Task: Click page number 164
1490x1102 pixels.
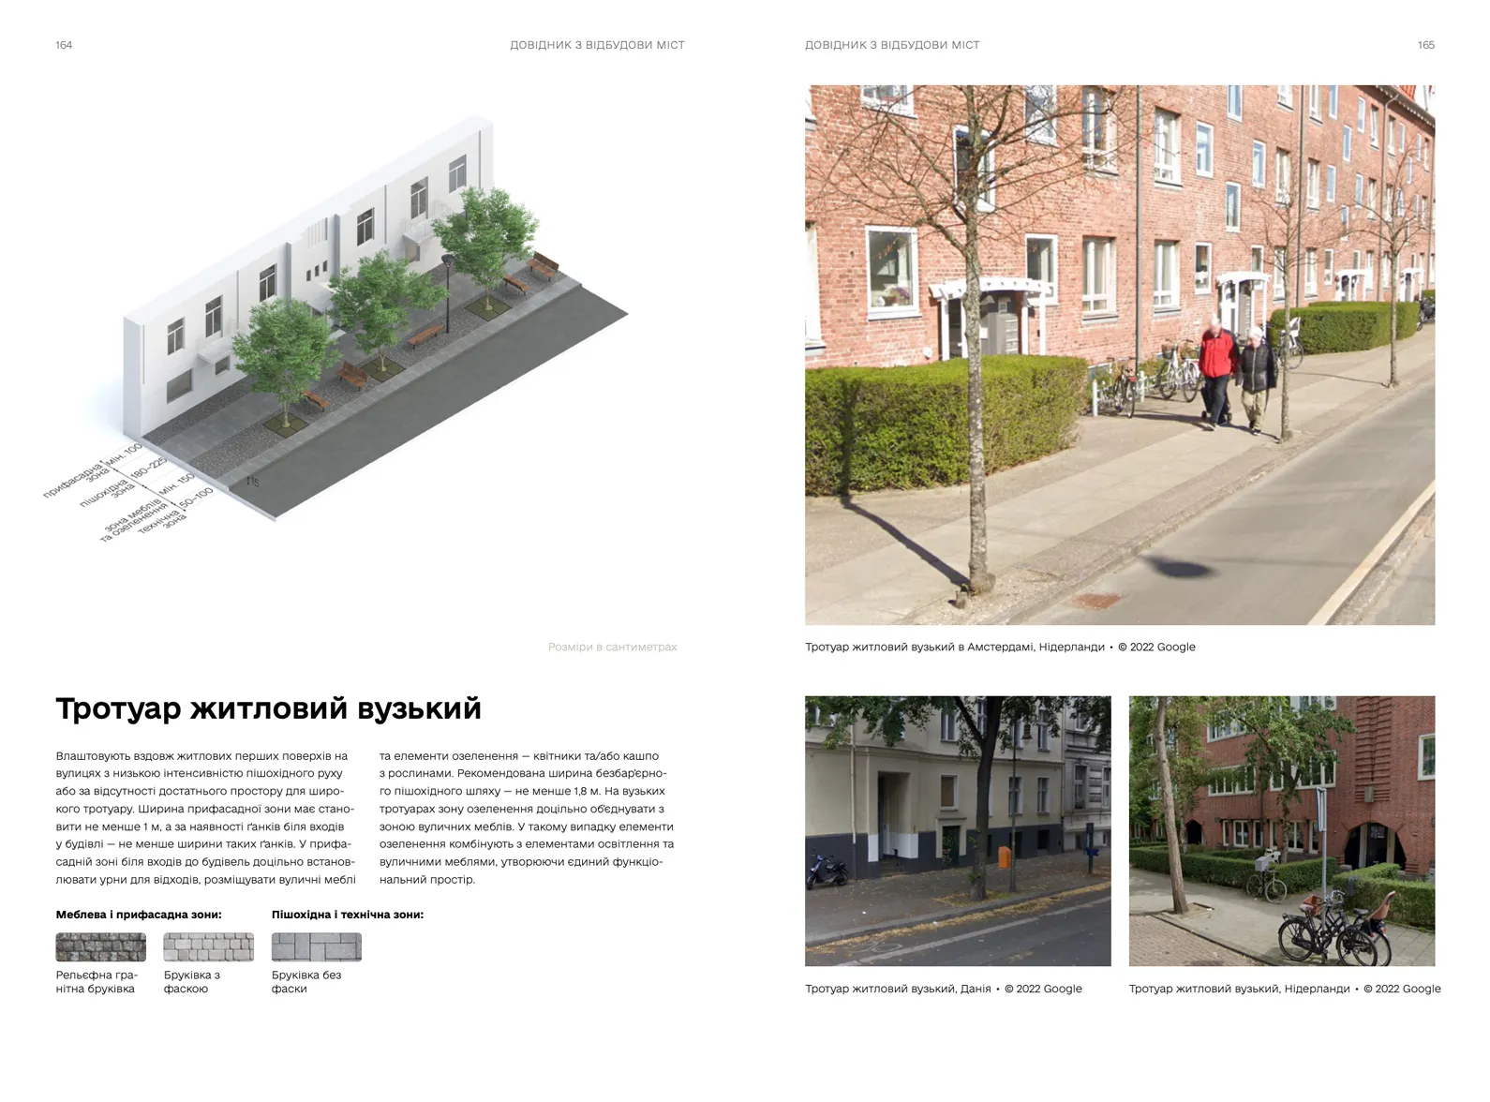Action: 64,45
